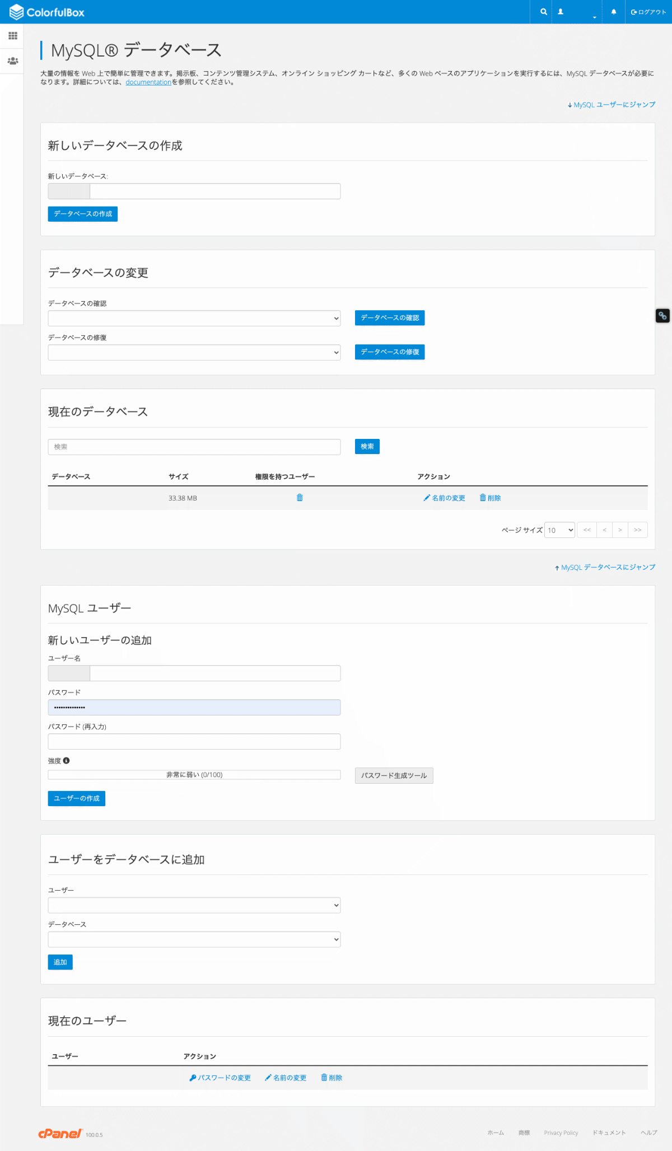672x1151 pixels.
Task: Rename the current user via 名前の変更
Action: click(x=286, y=1078)
